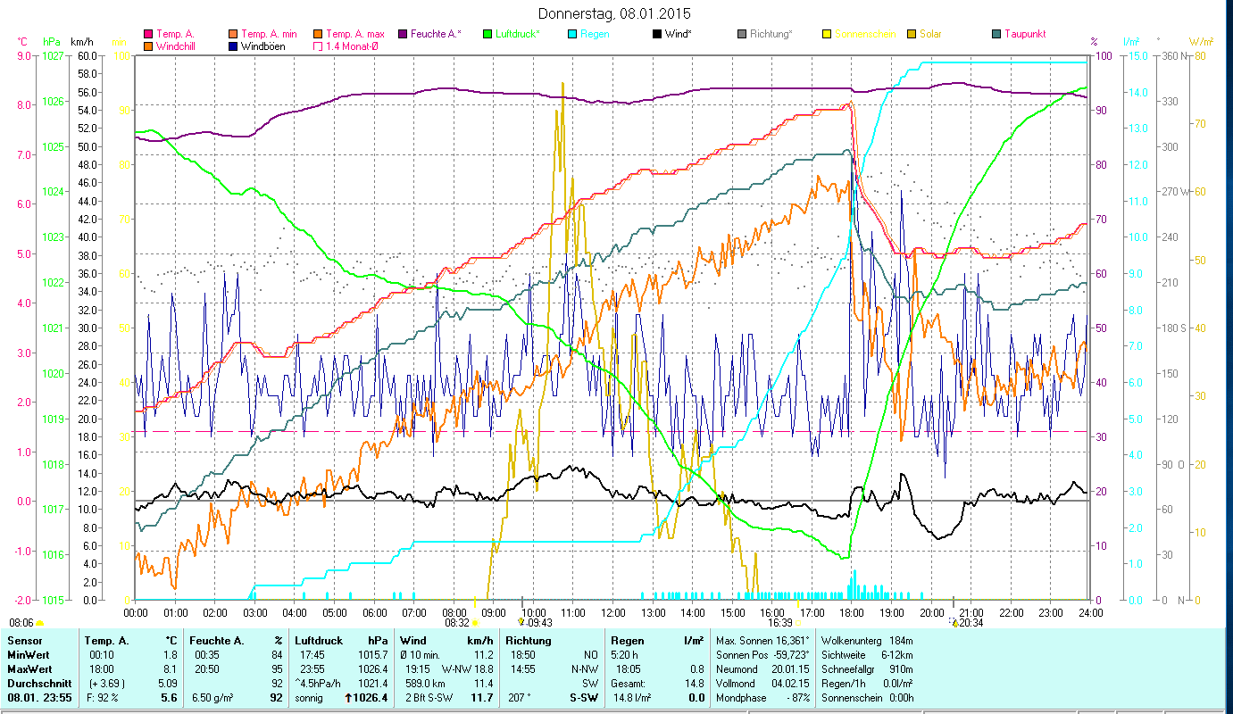Click the 589.0 km wind run value
Screen dimensions: 1233x714
[425, 683]
